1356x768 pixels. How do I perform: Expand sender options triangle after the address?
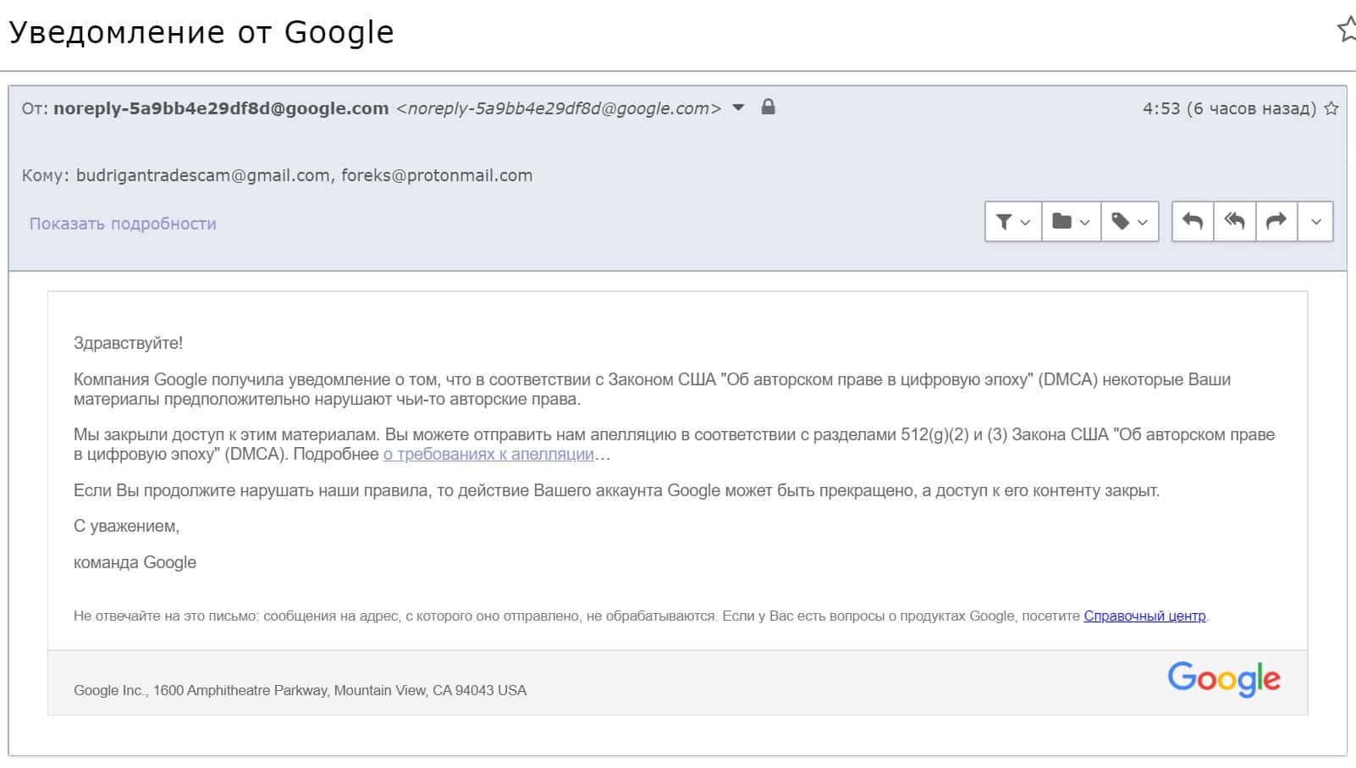[x=738, y=108]
